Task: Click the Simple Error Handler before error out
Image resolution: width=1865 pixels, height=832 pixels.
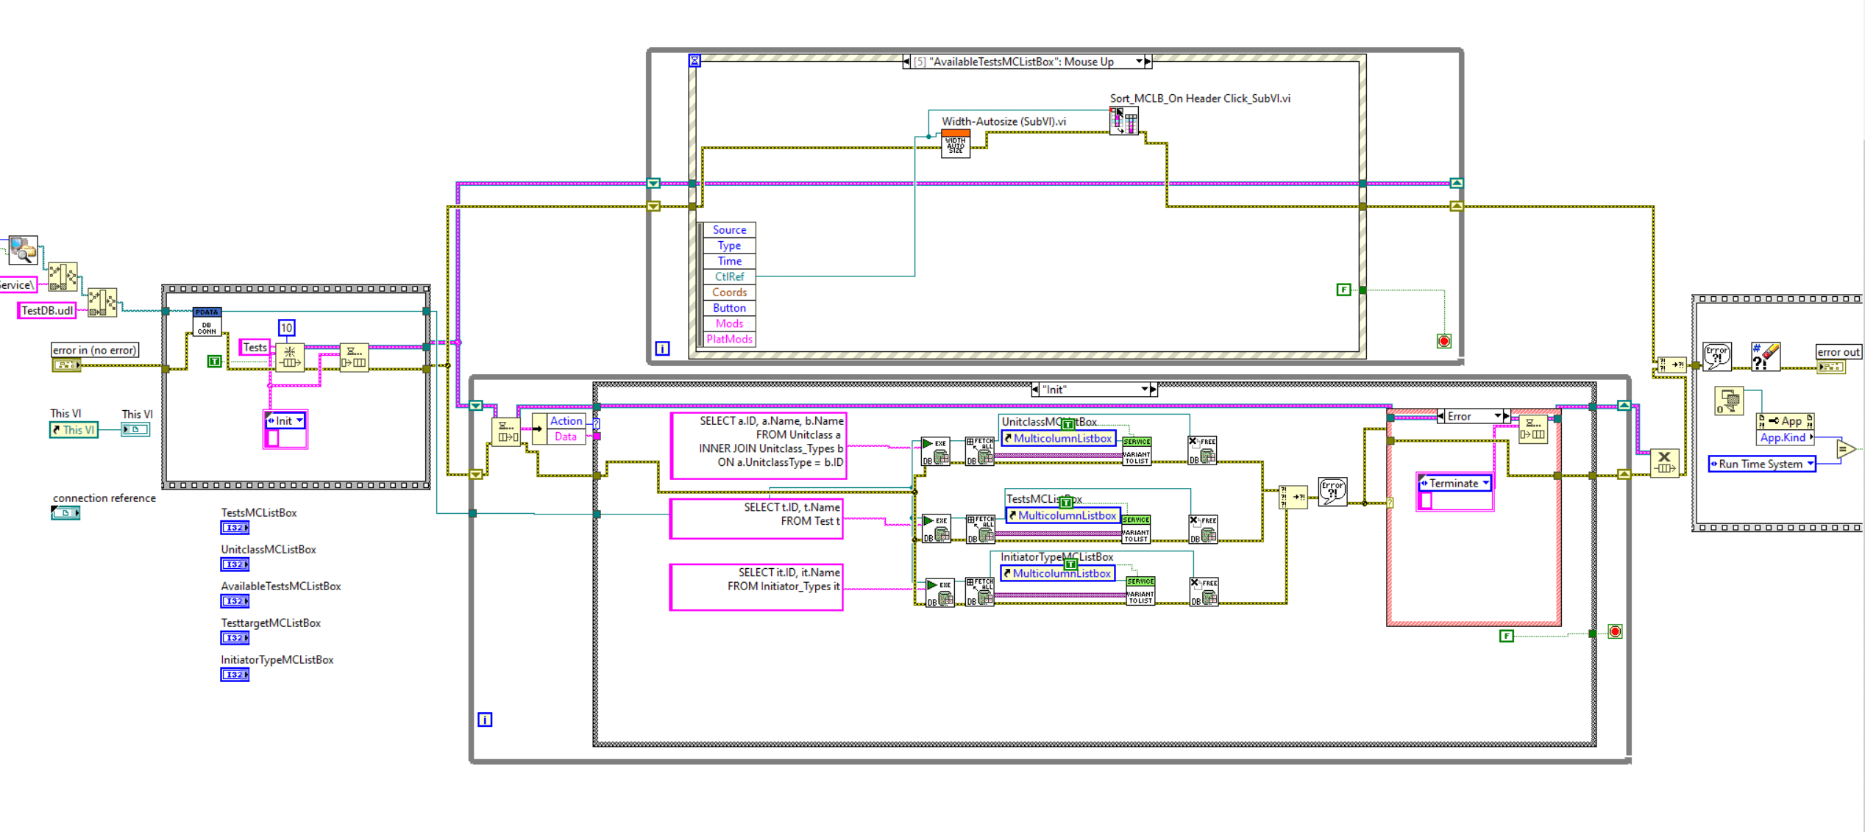Action: pos(1716,356)
